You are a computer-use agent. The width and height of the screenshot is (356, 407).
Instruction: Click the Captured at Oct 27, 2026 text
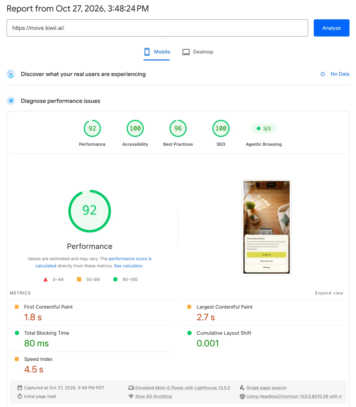[x=64, y=388]
